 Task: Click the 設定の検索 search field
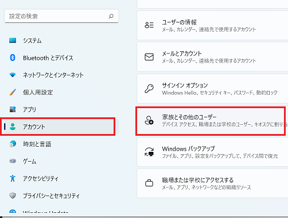61,16
